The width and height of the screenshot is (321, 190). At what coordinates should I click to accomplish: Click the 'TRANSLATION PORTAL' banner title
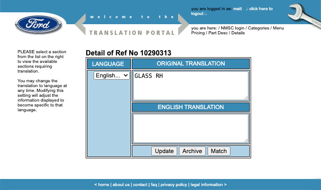coord(132,33)
